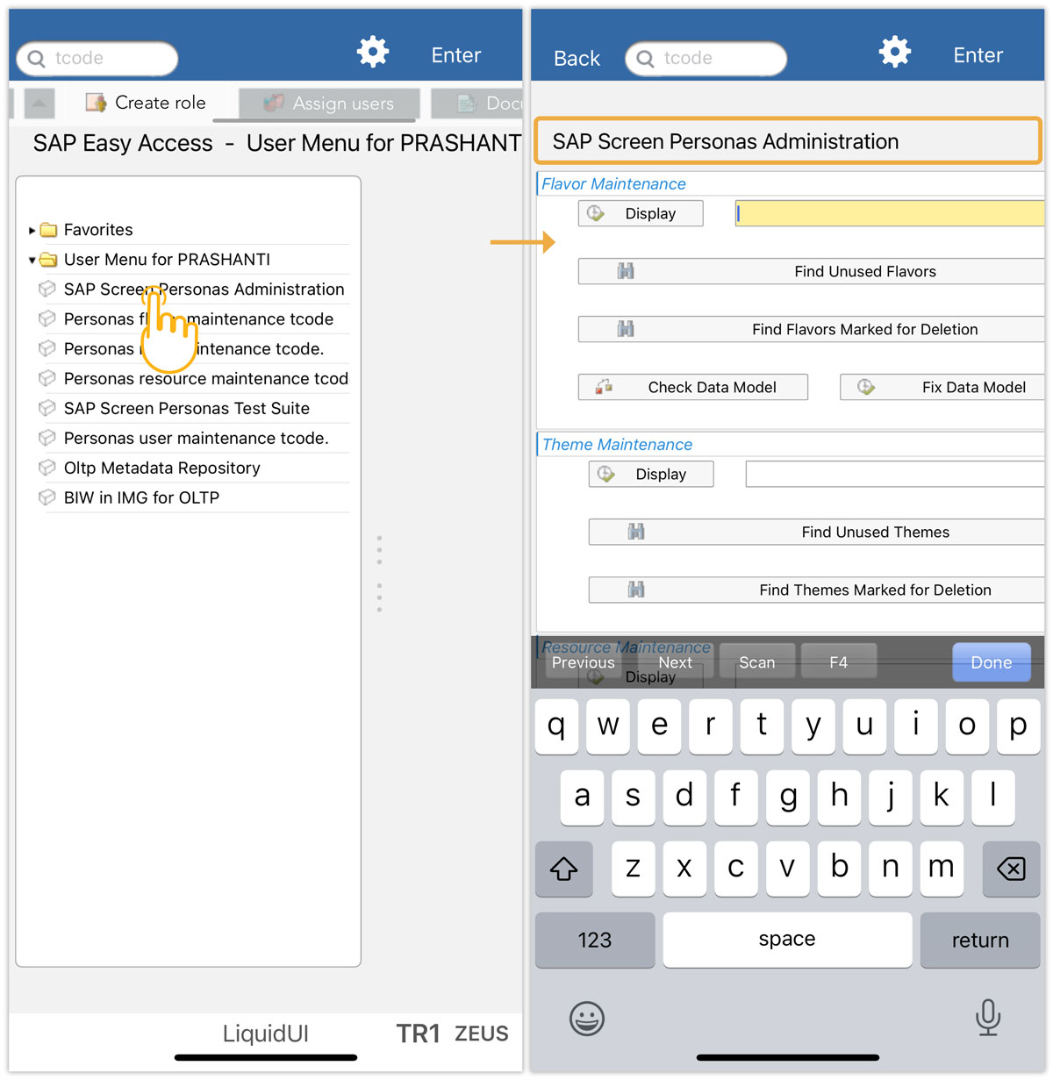This screenshot has height=1080, width=1053.
Task: Go Back on right screen
Action: [577, 59]
